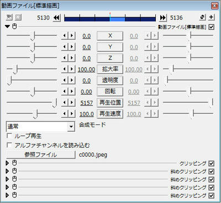Click the second grayed square icon near 5130

click(x=18, y=17)
